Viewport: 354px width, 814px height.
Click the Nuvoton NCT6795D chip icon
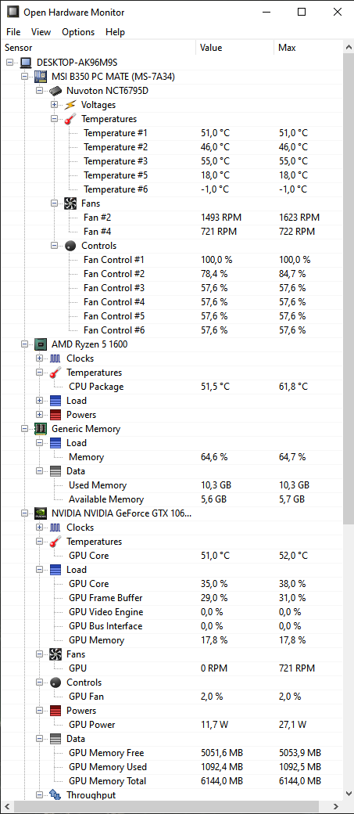point(55,91)
